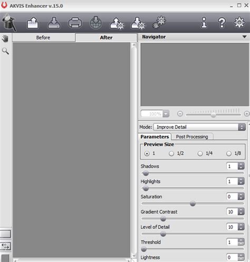Click the Highlights slider handle

(146, 189)
